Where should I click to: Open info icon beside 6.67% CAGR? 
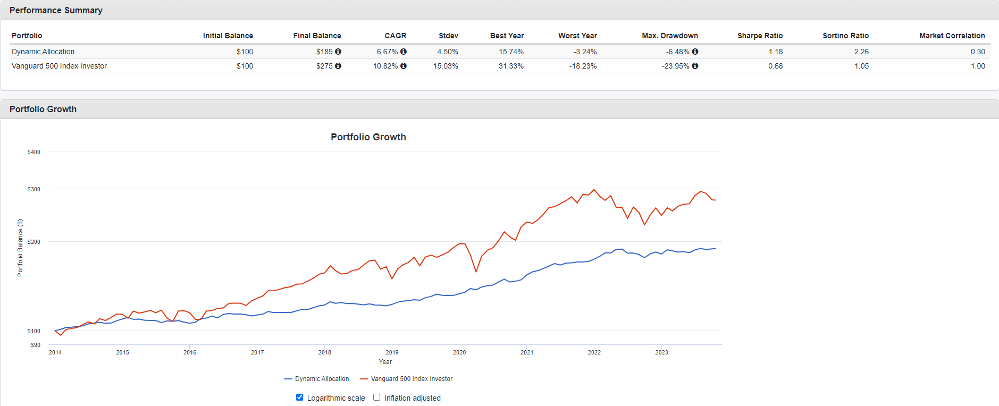click(404, 52)
